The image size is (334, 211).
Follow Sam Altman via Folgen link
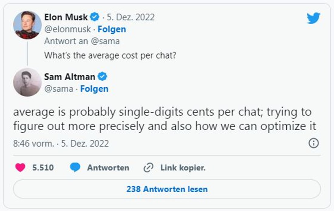point(94,89)
